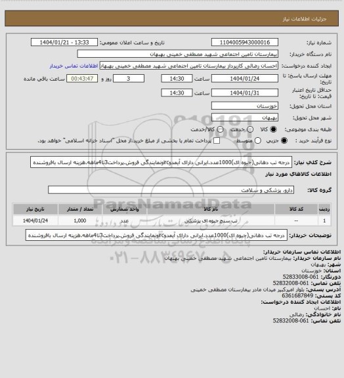
Task: Click the response deadline time 14:30 field
Action: (177, 79)
